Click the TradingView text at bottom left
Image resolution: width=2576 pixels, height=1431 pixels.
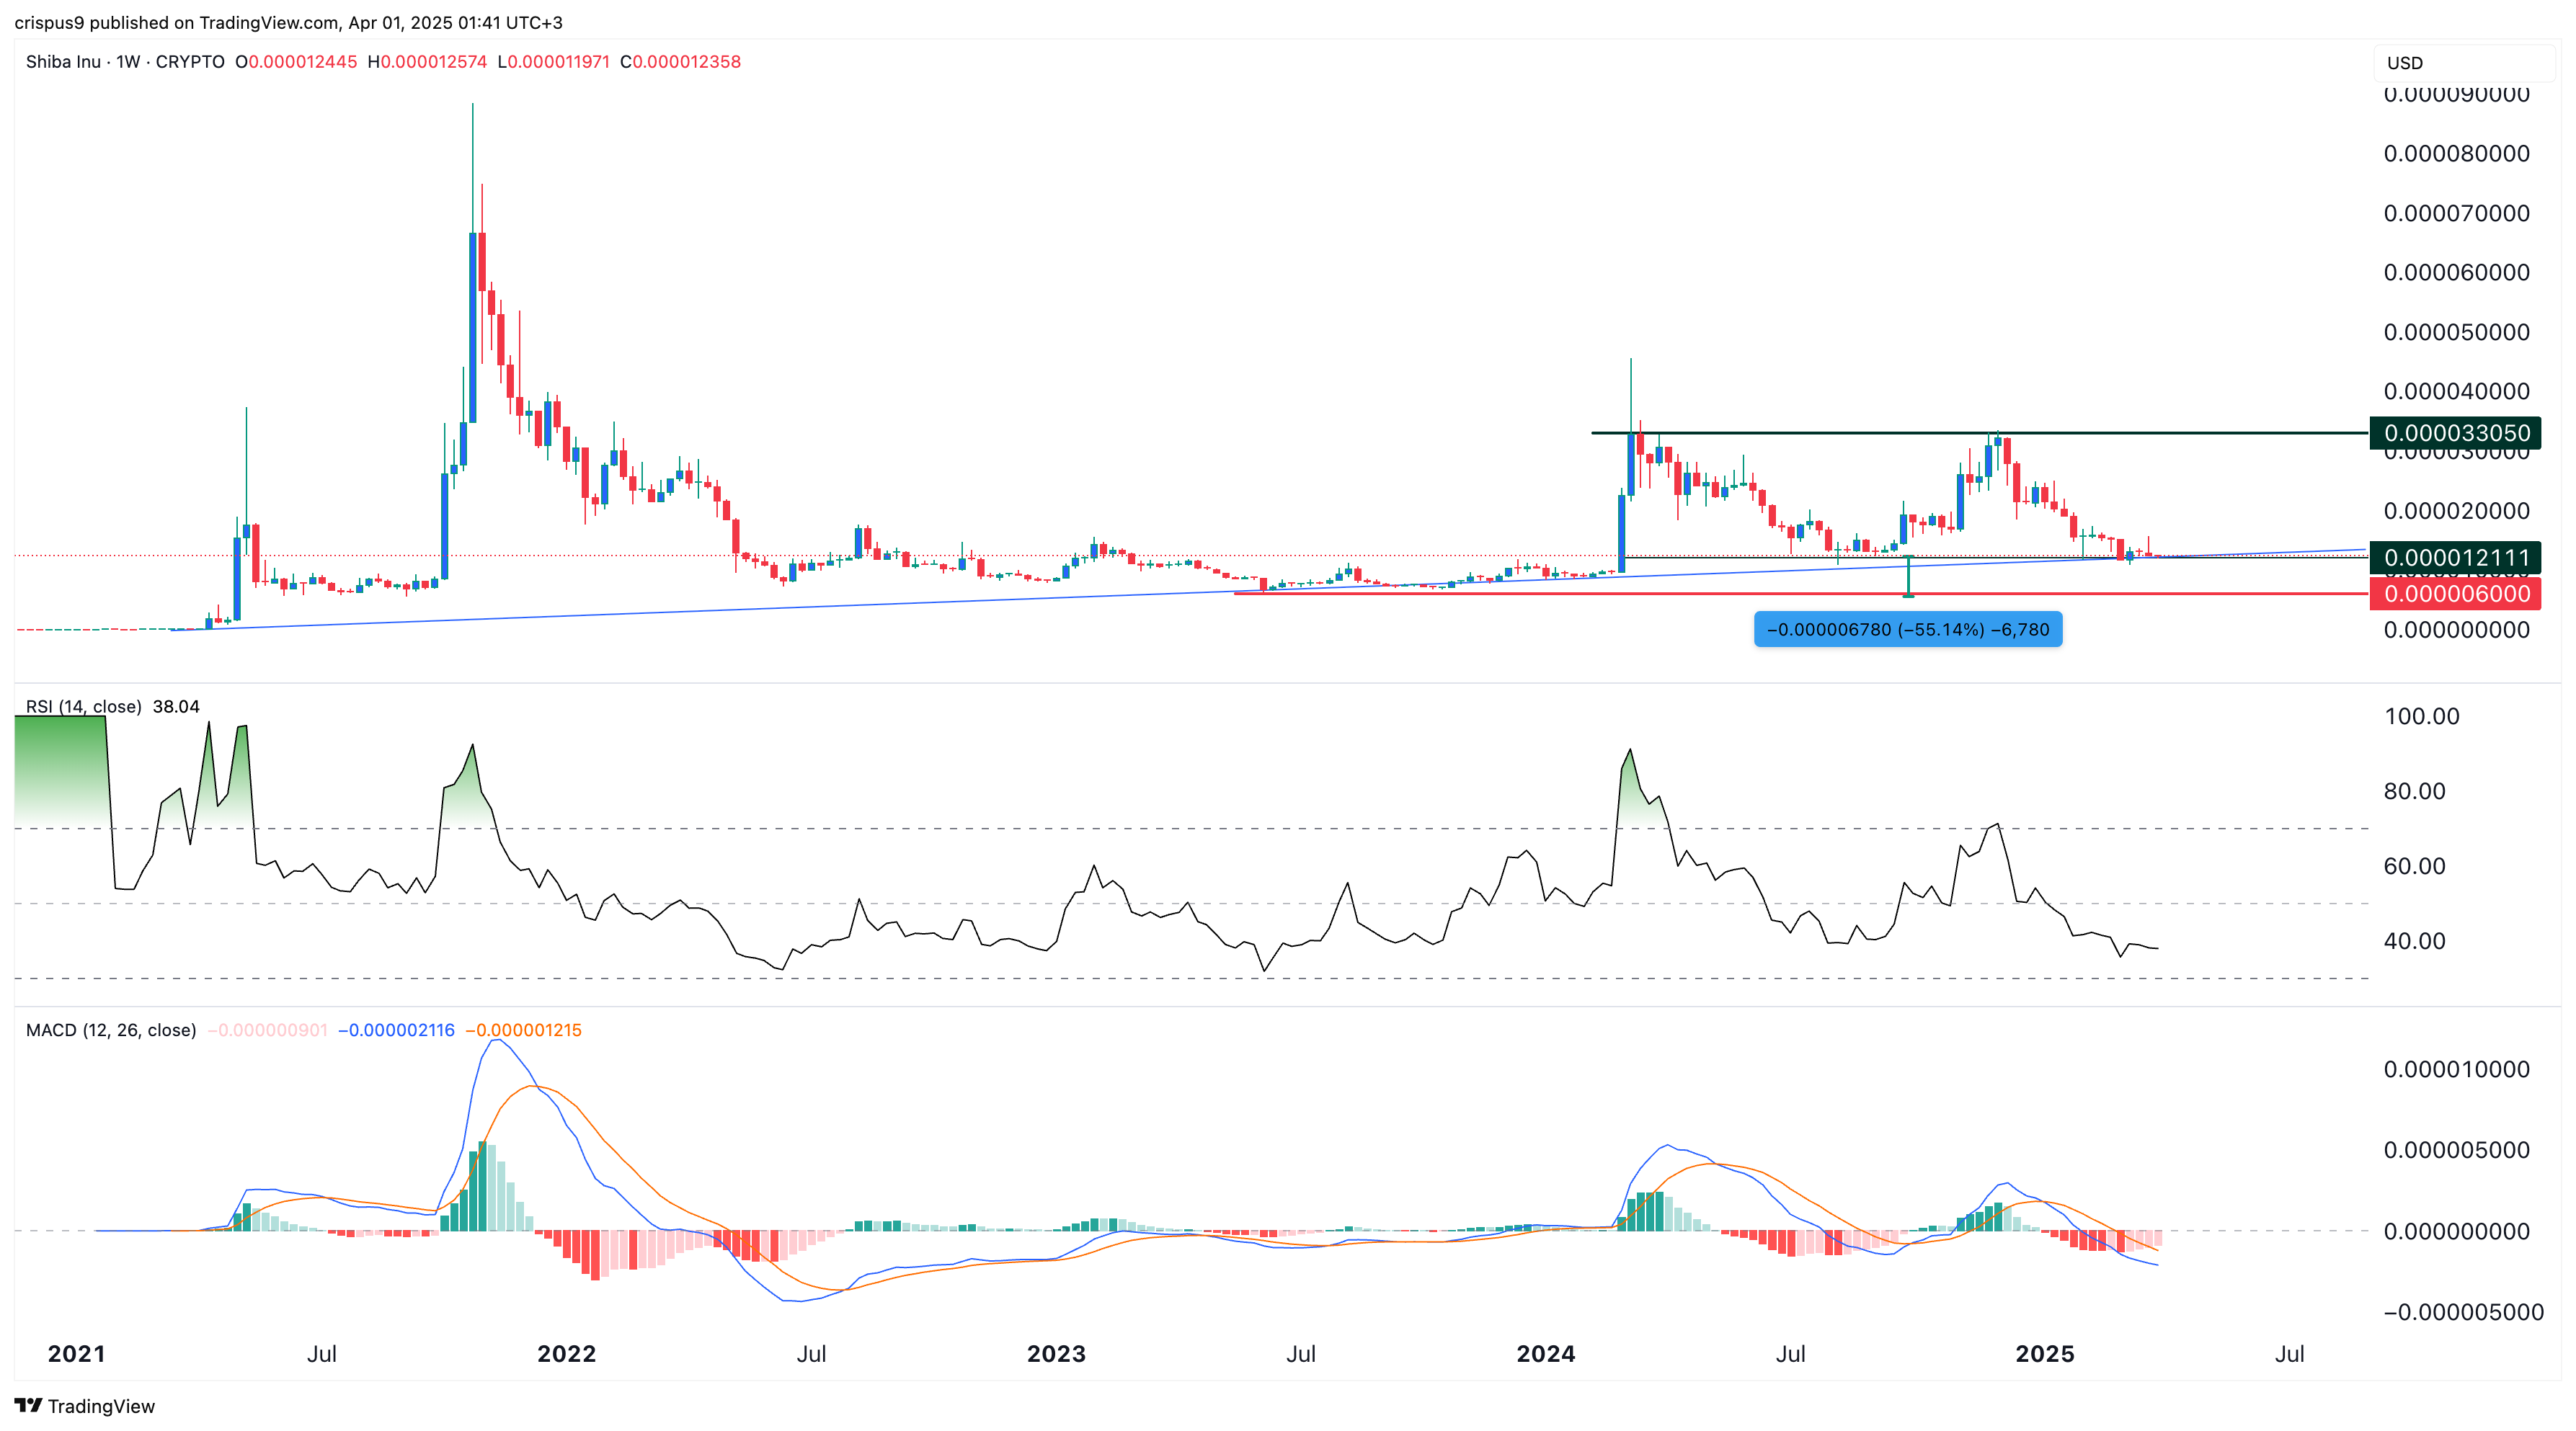click(x=101, y=1406)
